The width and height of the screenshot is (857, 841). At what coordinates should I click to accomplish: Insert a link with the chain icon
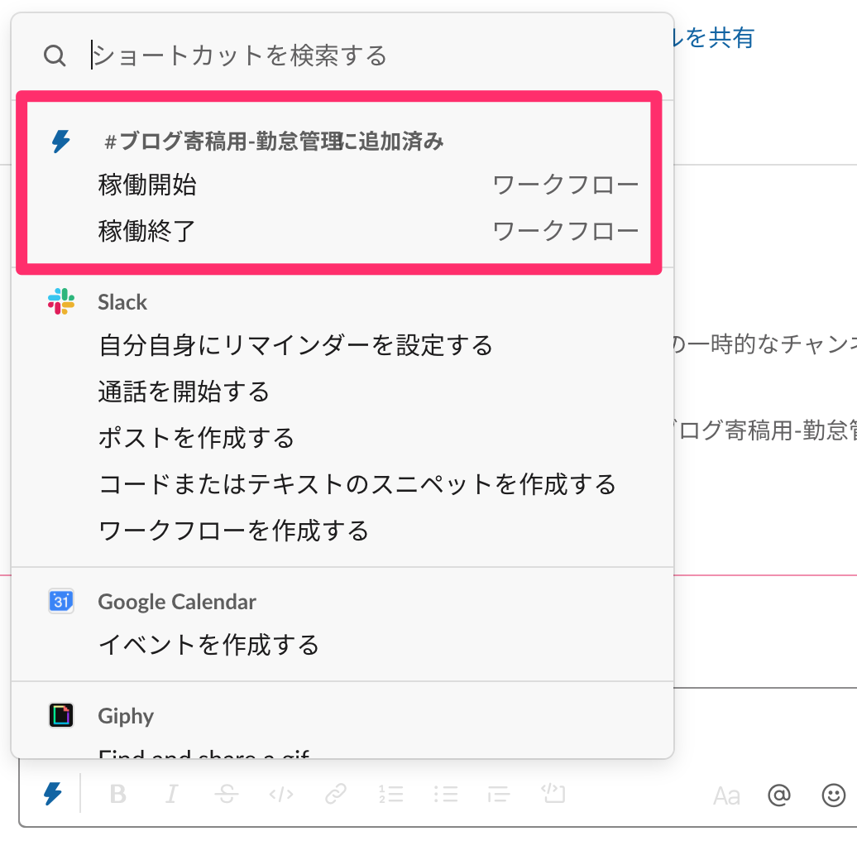point(335,795)
